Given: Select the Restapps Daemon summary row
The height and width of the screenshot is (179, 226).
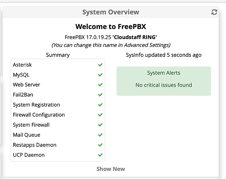Looking at the screenshot, I should pos(58,145).
